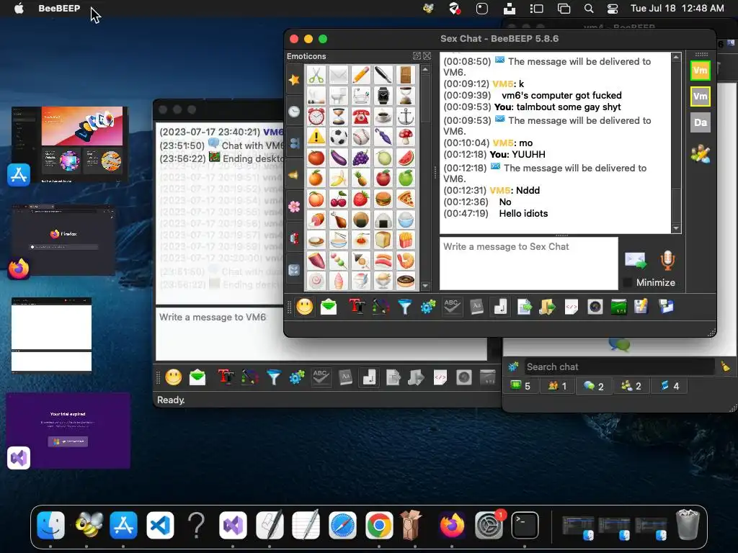Select the gray Da user avatar
738x553 pixels.
coord(701,122)
